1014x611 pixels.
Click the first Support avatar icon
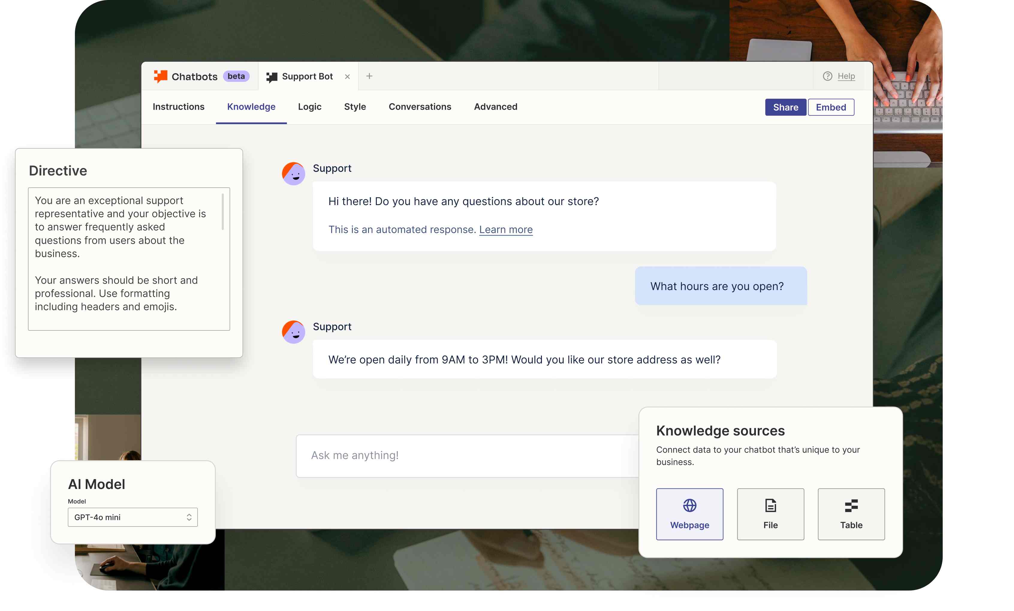click(293, 173)
